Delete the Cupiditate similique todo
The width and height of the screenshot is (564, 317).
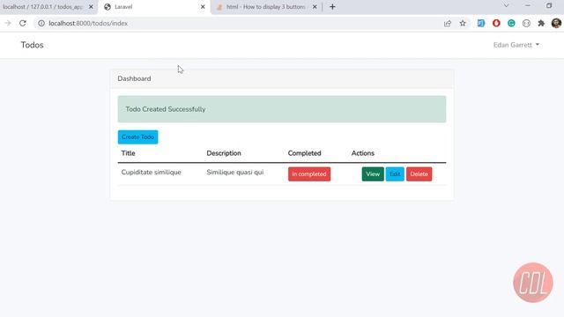click(419, 174)
